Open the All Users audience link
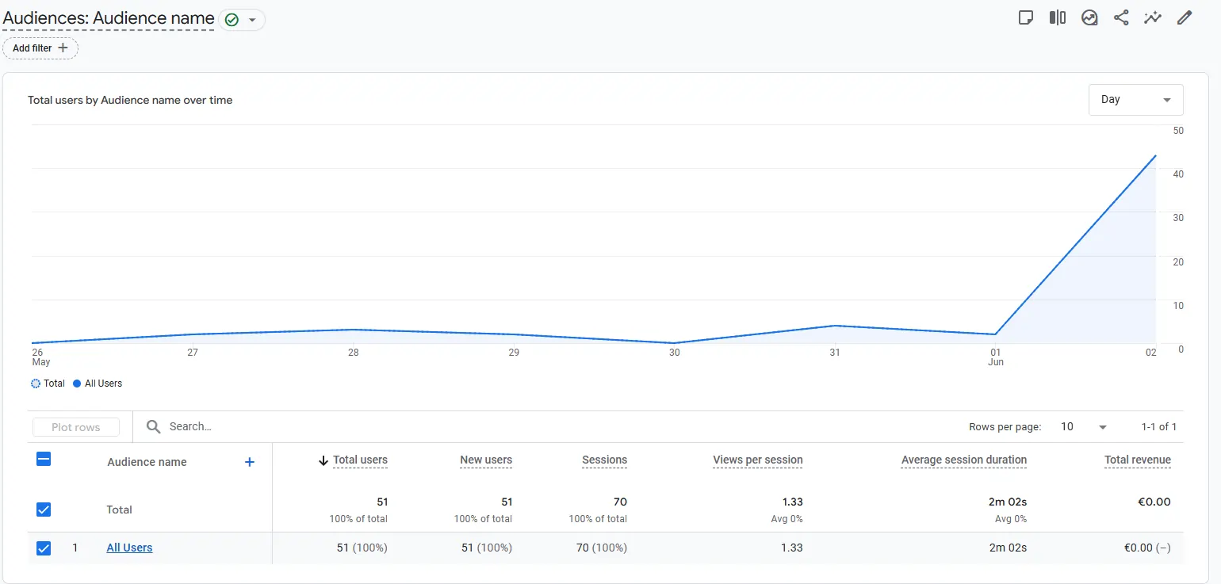Screen dimensions: 1221x584 (x=129, y=548)
